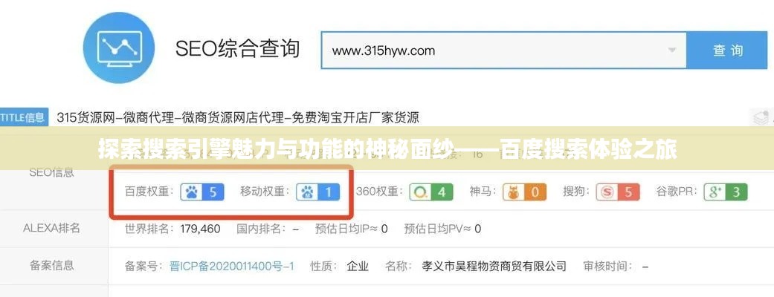This screenshot has height=297, width=774.
Task: Click the 360权重 green circle icon
Action: pyautogui.click(x=421, y=192)
